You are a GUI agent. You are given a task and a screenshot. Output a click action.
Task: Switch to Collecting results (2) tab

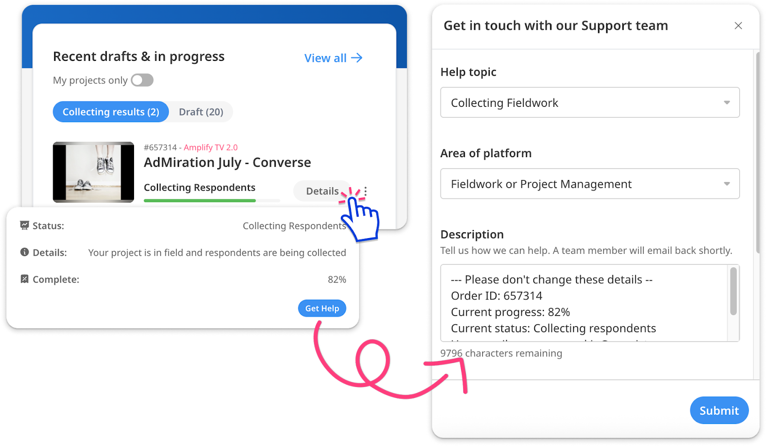point(111,112)
